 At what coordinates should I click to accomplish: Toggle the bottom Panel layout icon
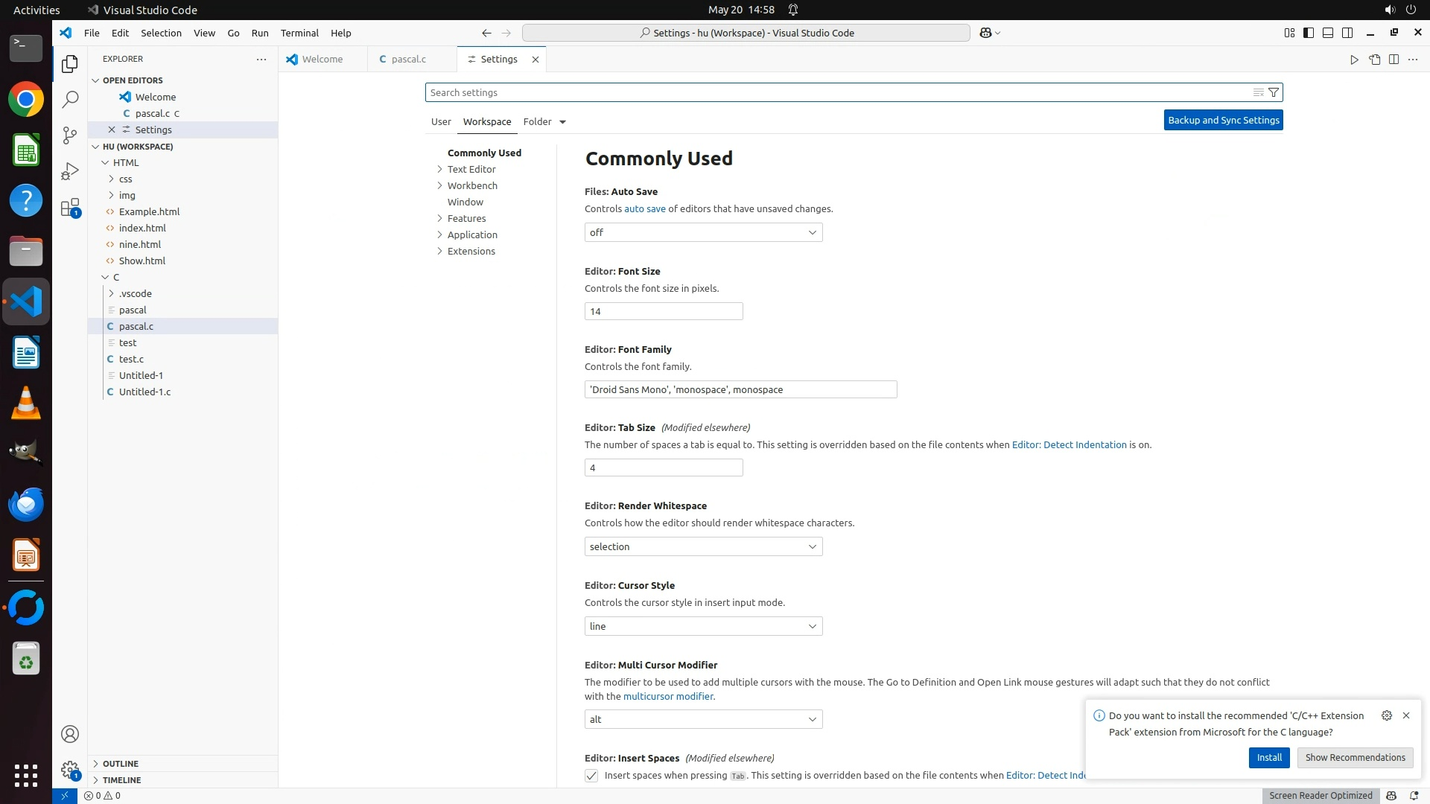click(1328, 33)
